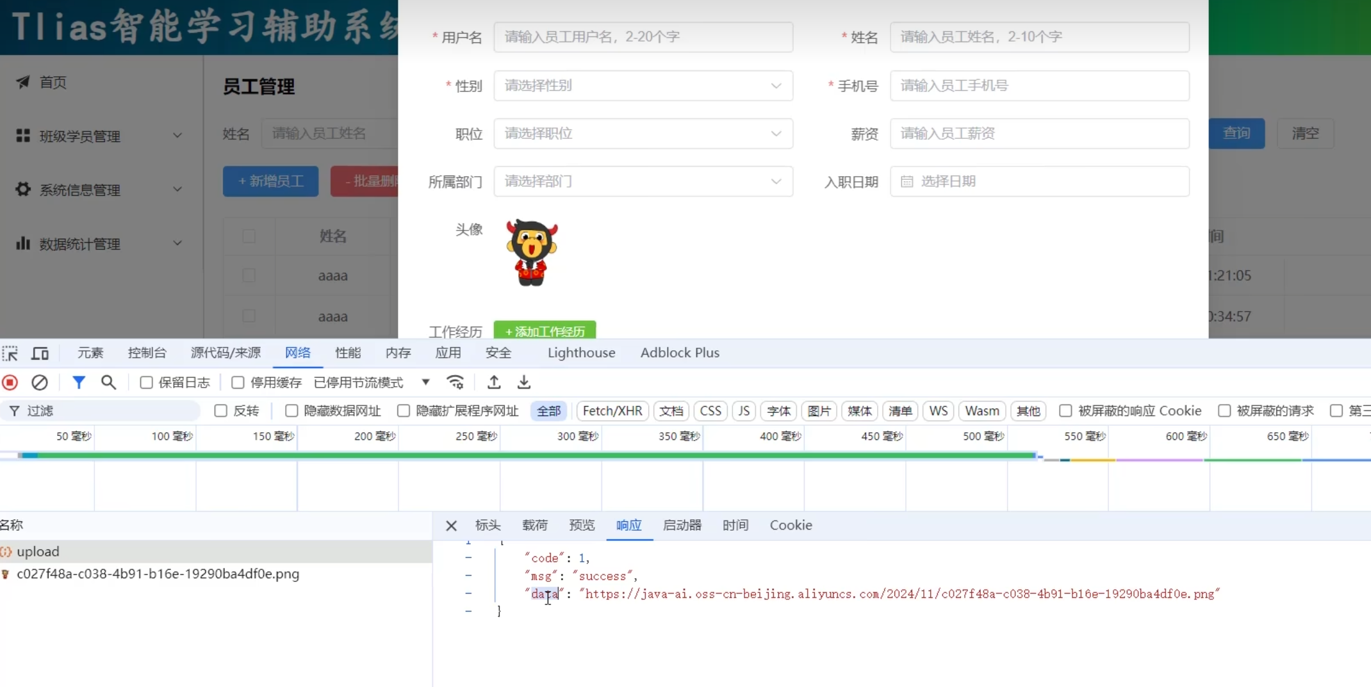Open the throttling mode dropdown arrow
Image resolution: width=1371 pixels, height=687 pixels.
coord(425,383)
